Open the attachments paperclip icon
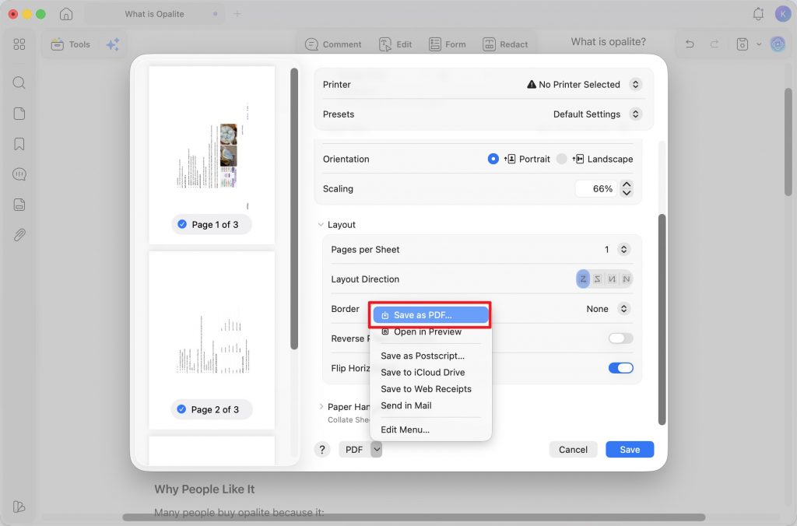The width and height of the screenshot is (797, 526). [19, 235]
